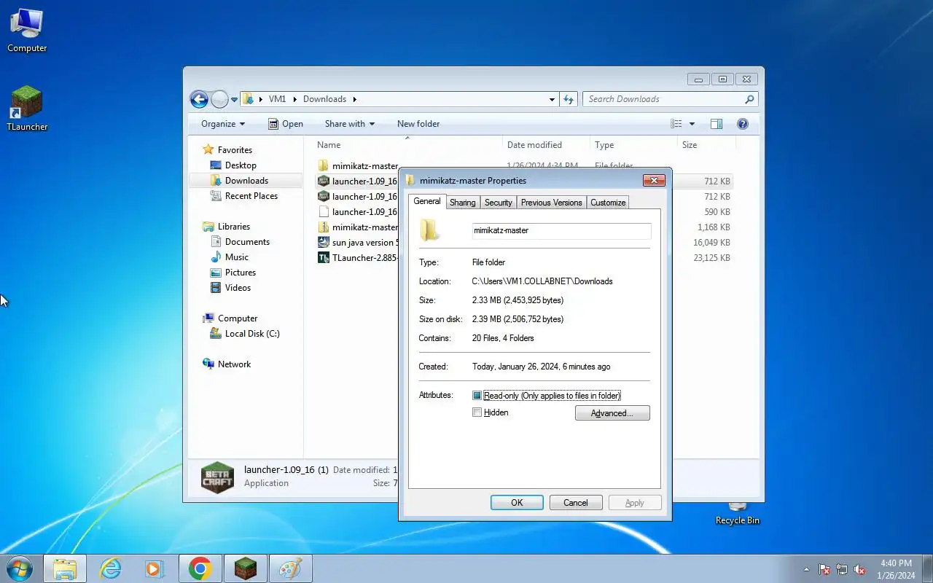Expand the address bar history dropdown

552,99
